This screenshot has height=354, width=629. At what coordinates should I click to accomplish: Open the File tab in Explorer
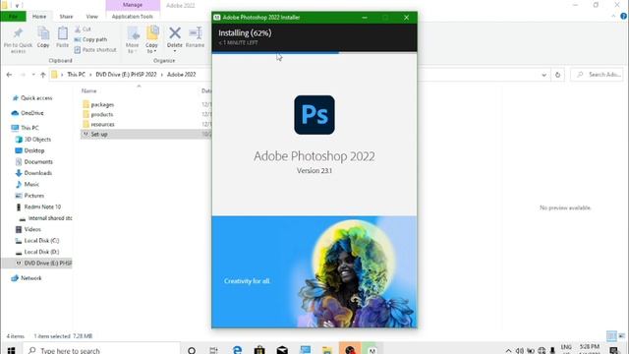pos(13,17)
